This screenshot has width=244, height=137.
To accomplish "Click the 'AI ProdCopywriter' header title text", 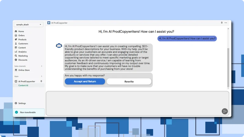I will (59, 23).
